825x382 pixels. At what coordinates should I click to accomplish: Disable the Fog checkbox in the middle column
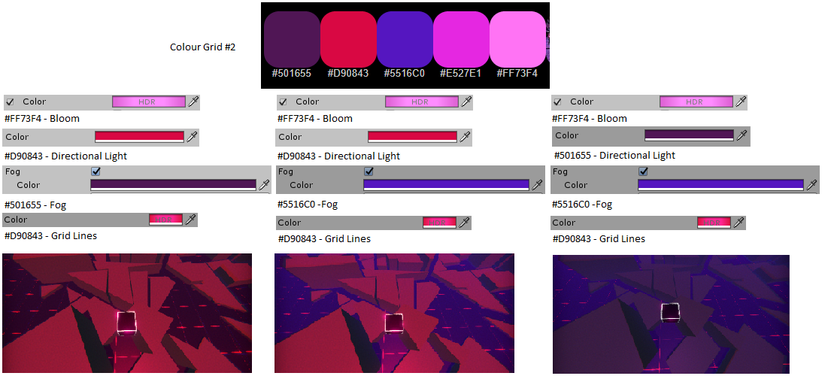coord(369,171)
